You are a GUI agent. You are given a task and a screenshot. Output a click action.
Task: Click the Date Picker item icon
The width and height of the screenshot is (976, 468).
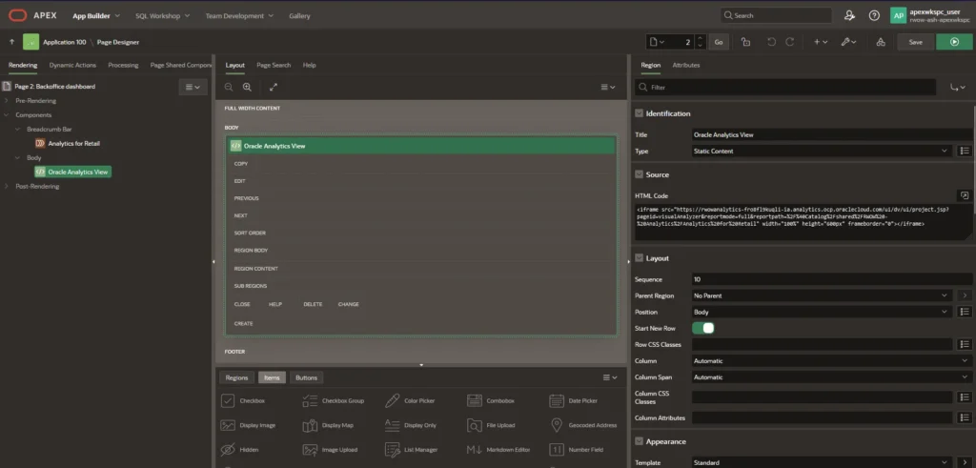point(557,401)
